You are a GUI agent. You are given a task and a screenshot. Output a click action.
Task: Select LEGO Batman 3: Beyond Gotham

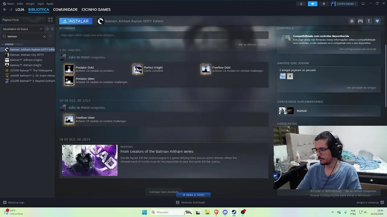[32, 81]
